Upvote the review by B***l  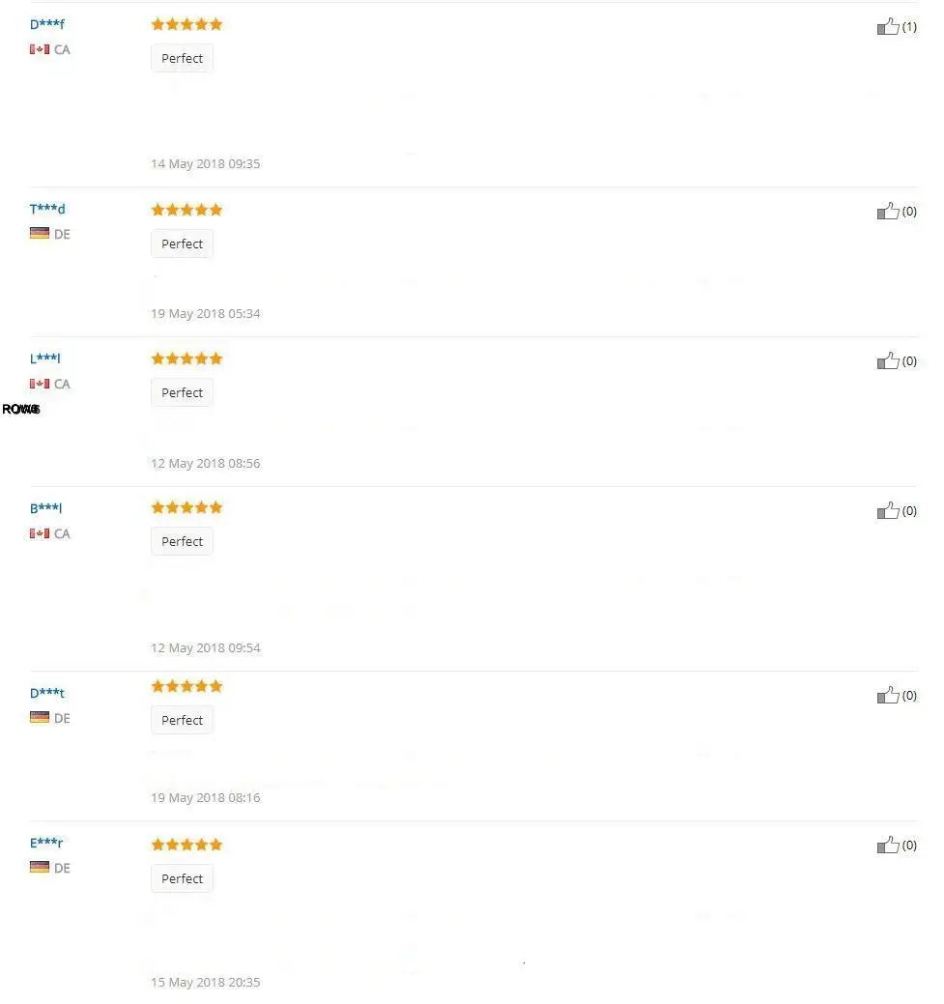(888, 511)
